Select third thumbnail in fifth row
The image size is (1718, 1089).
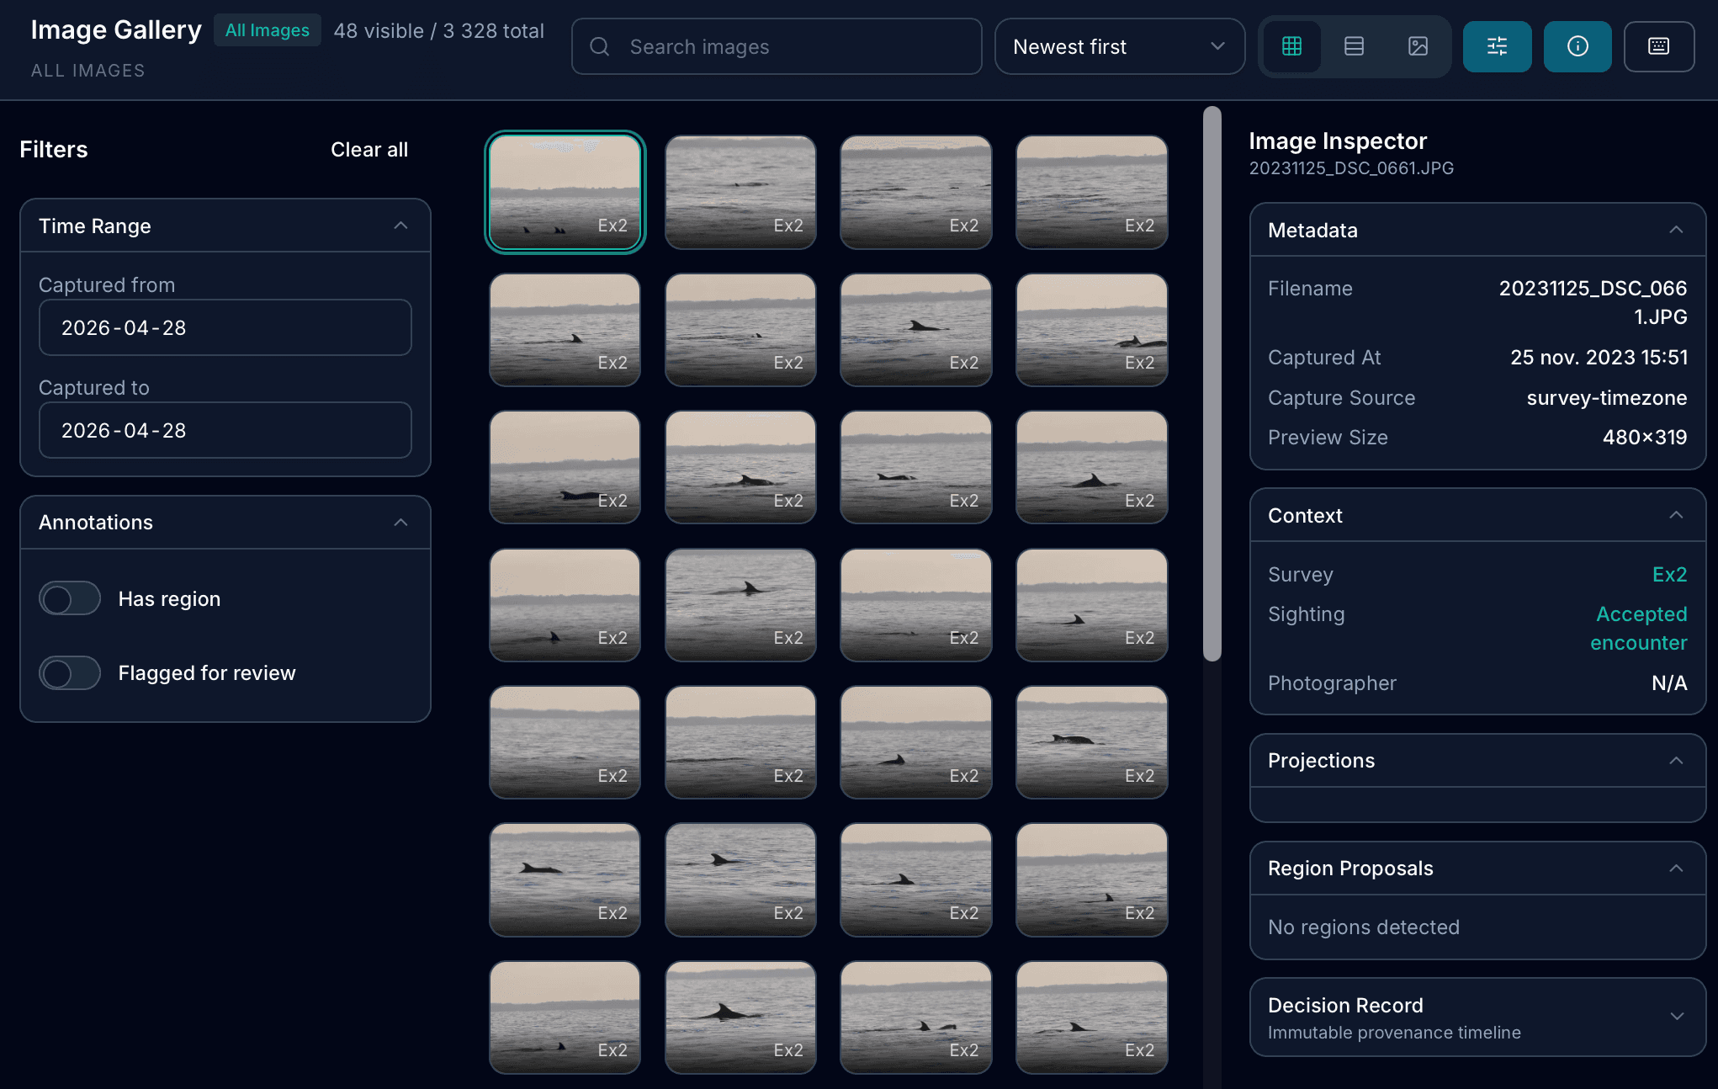coord(916,742)
